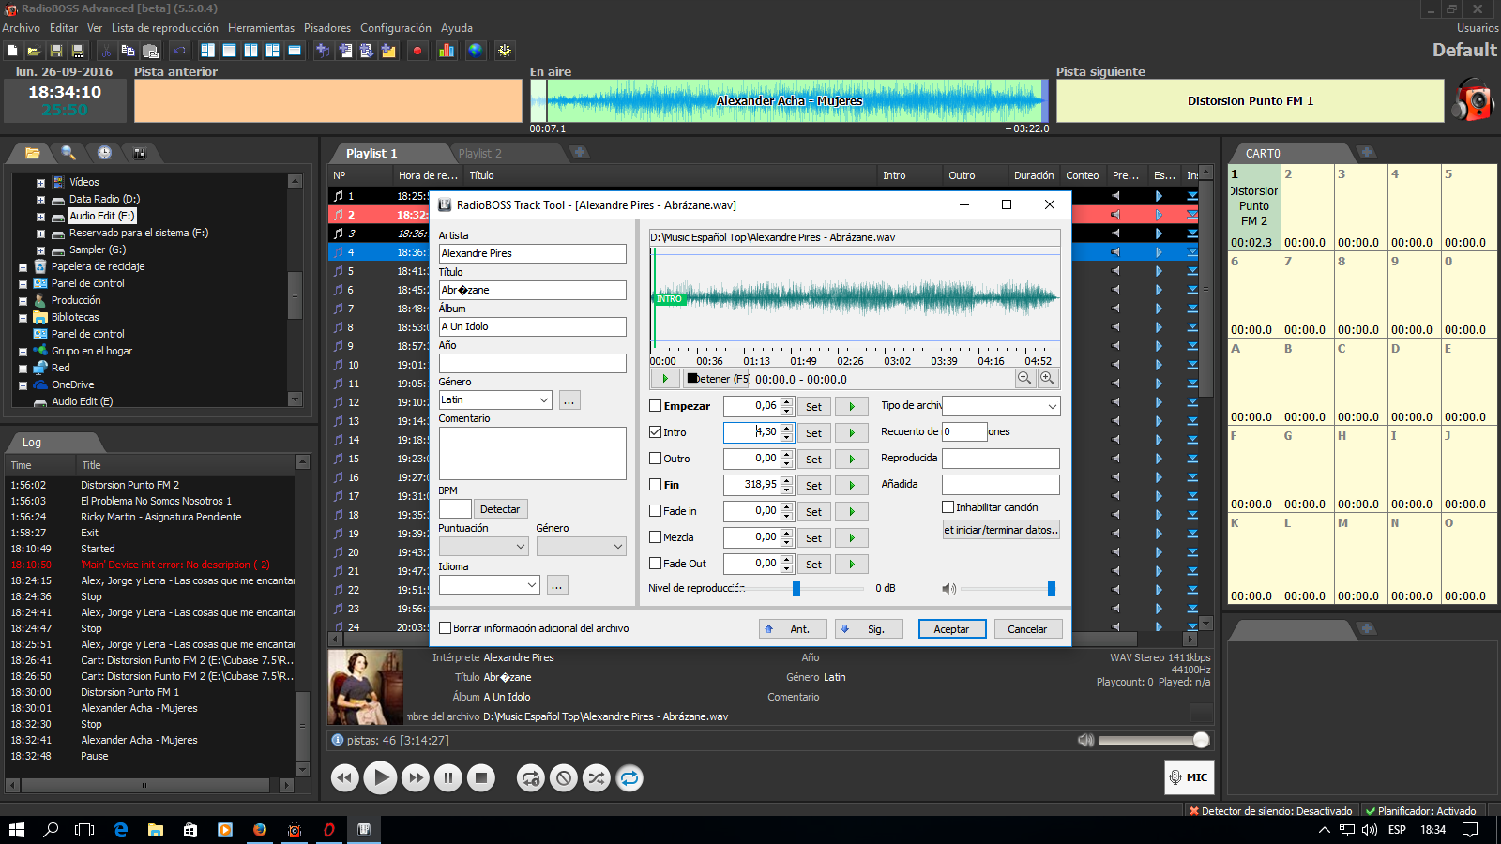Check Borrar información adicional del archivo
This screenshot has width=1501, height=844.
(446, 628)
